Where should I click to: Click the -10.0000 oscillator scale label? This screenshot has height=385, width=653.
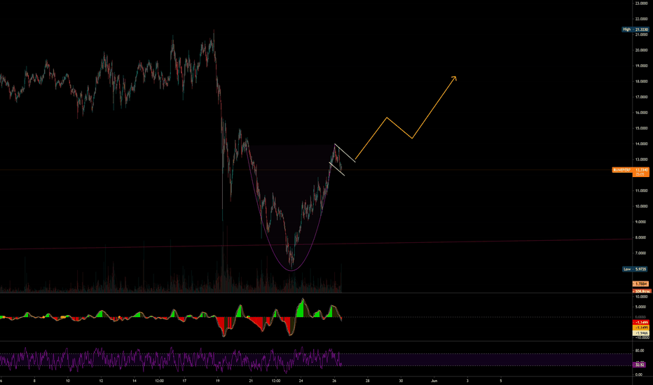[x=641, y=337]
